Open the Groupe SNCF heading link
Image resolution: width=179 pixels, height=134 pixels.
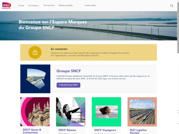coord(69,71)
